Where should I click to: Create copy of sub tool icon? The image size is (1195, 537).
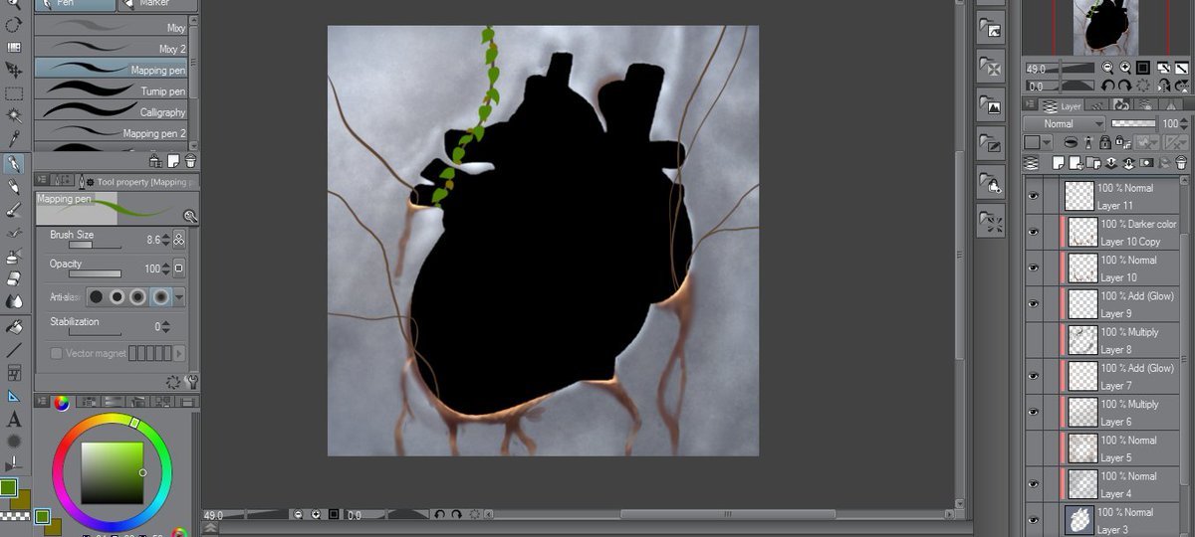point(172,159)
